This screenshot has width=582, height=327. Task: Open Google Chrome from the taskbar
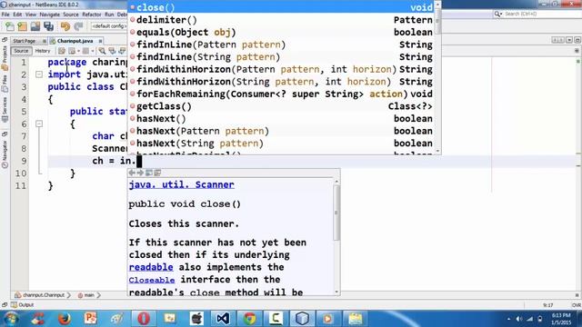(249, 319)
